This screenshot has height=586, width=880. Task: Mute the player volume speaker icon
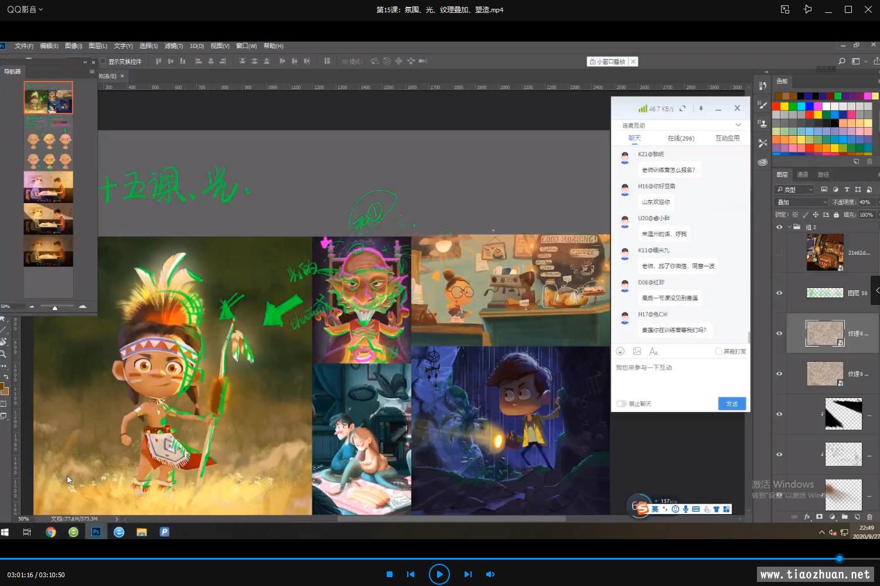[x=490, y=574]
